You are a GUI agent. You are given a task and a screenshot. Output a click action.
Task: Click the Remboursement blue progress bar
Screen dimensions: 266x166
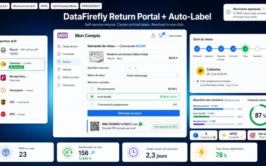[208, 109]
